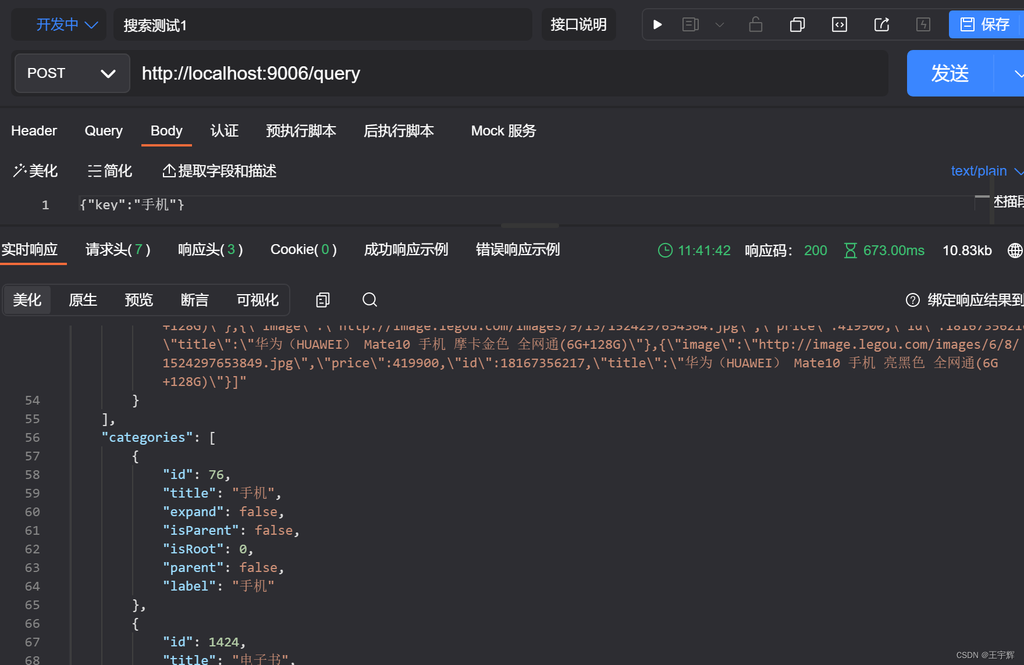Copy the response with the copy icon
Image resolution: width=1024 pixels, height=665 pixels.
pos(323,300)
